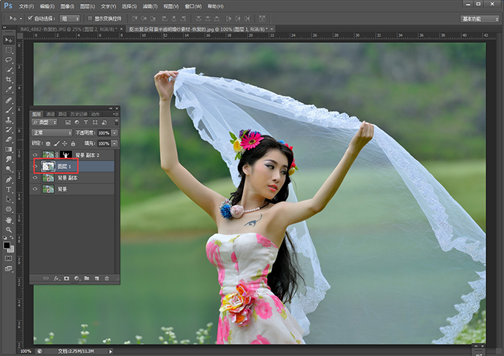
Task: Open the 文件 menu
Action: [x=27, y=5]
